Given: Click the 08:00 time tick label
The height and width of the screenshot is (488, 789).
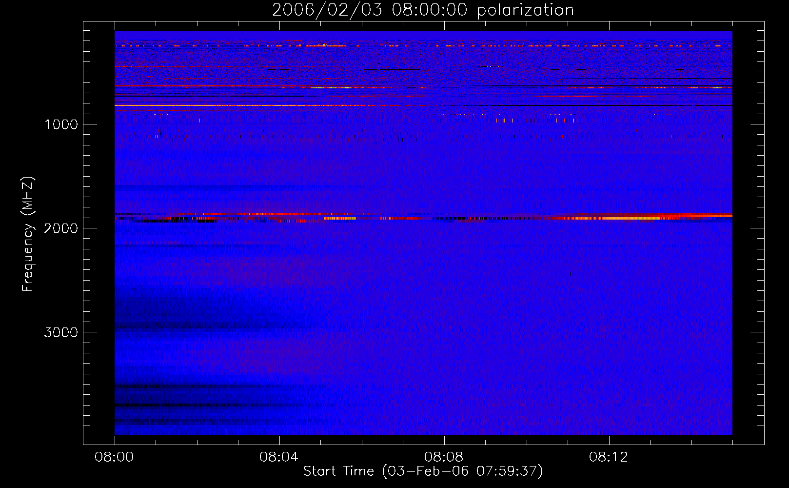Looking at the screenshot, I should 114,457.
